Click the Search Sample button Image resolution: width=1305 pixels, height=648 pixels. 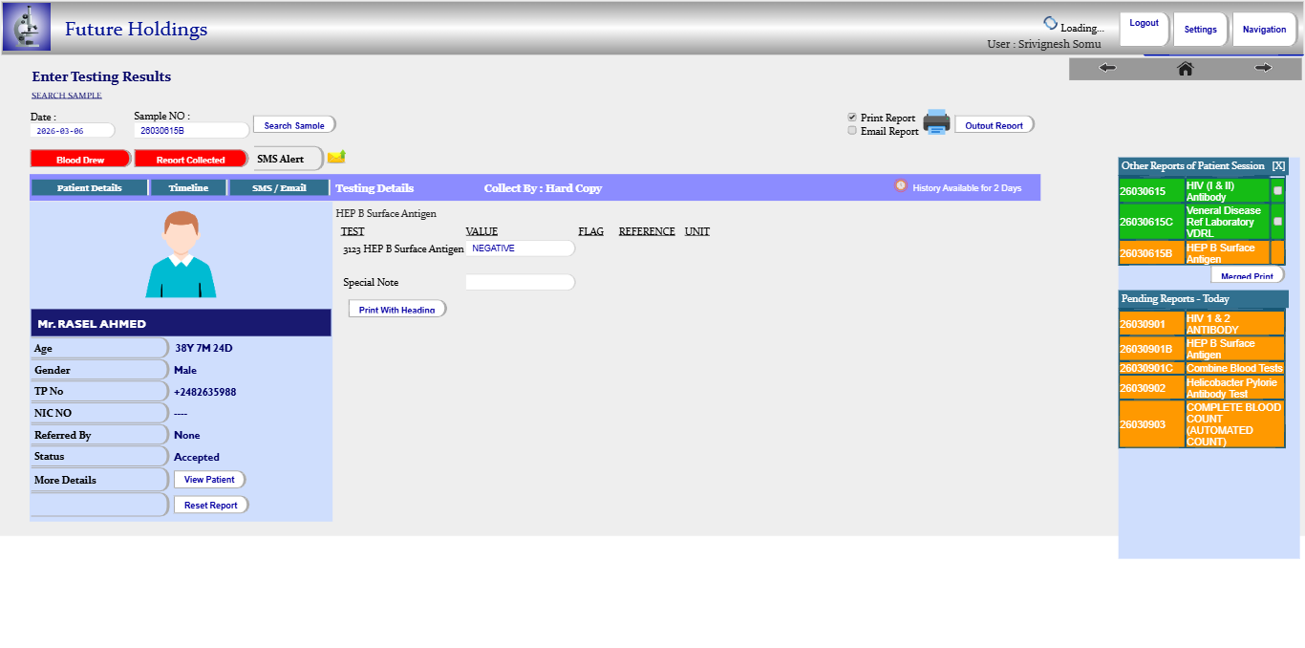coord(294,125)
